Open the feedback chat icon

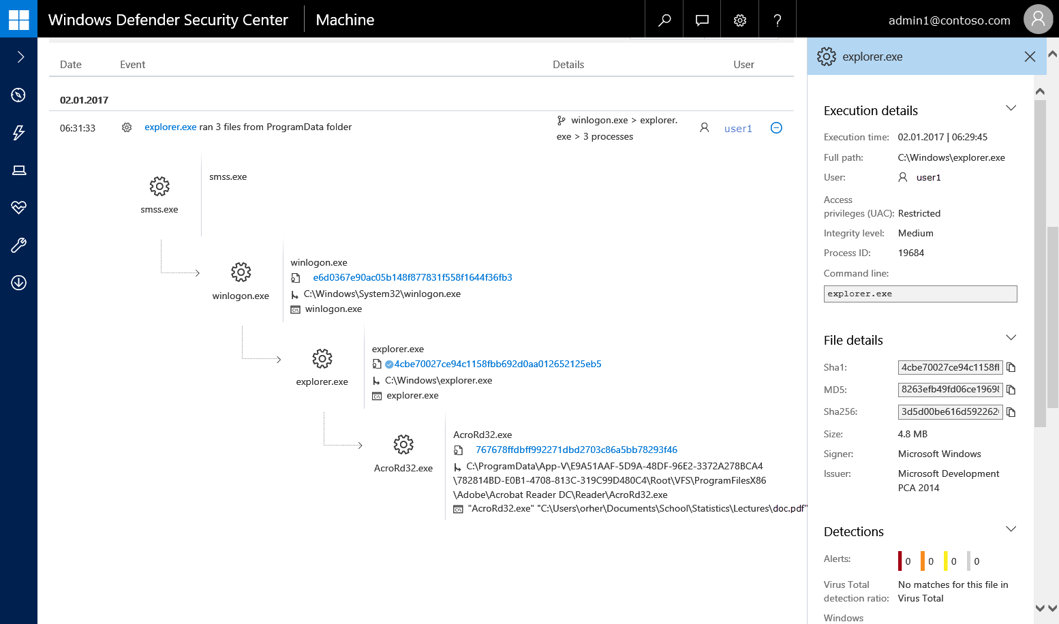coord(702,20)
